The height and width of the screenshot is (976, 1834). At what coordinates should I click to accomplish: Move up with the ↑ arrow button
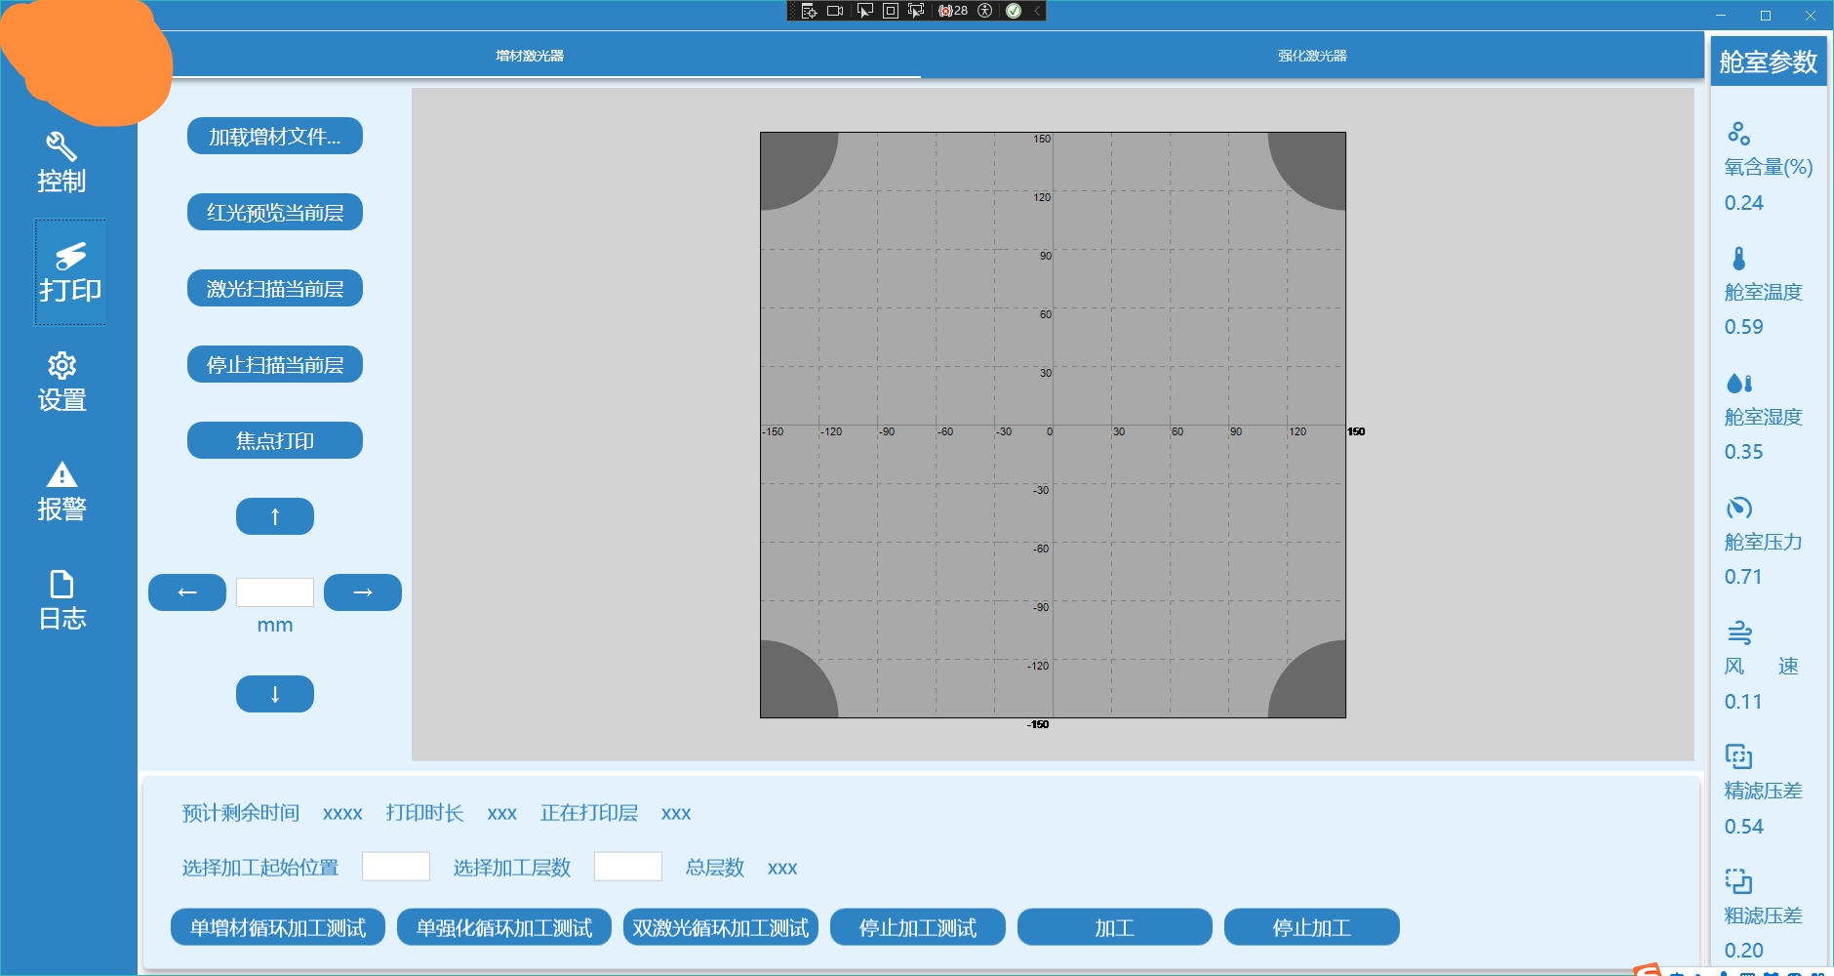(275, 516)
